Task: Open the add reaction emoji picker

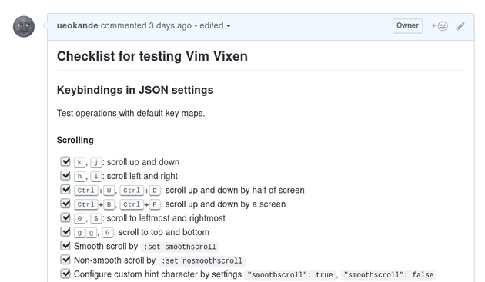Action: [440, 26]
